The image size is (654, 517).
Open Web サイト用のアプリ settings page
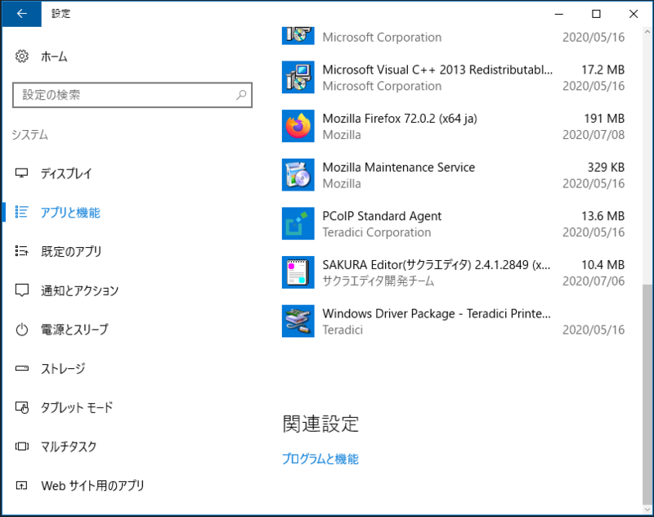[x=92, y=486]
